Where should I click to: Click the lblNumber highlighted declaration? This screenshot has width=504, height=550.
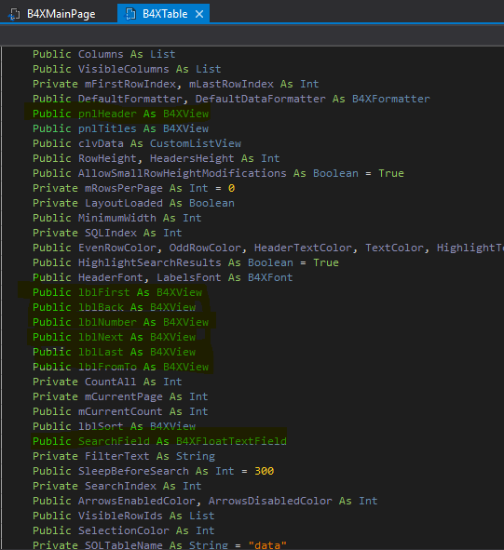coord(120,322)
